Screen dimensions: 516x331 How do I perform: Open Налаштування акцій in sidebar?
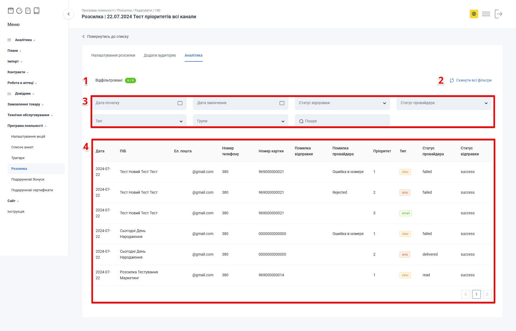[28, 137]
